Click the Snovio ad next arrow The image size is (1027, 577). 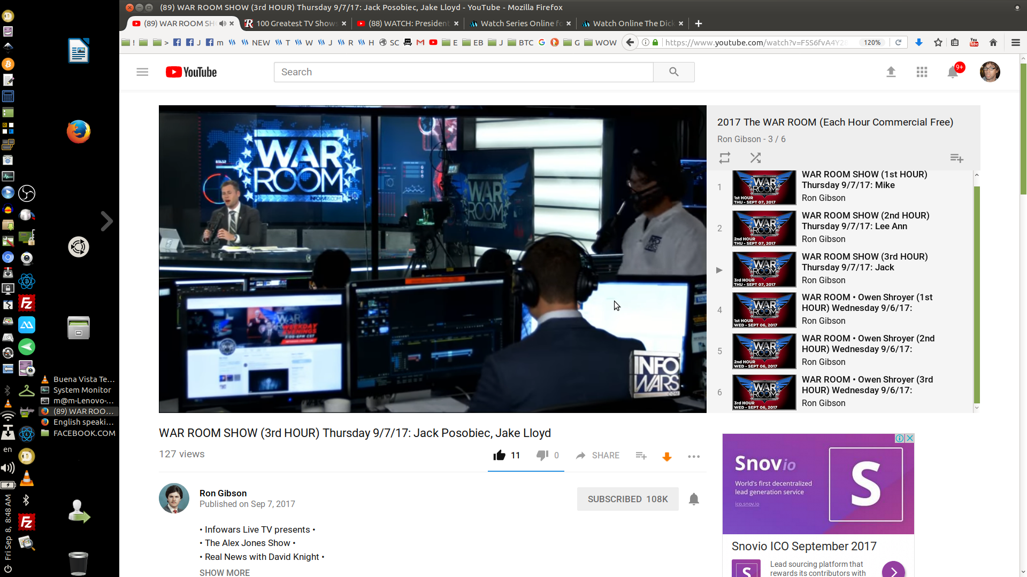tap(893, 572)
